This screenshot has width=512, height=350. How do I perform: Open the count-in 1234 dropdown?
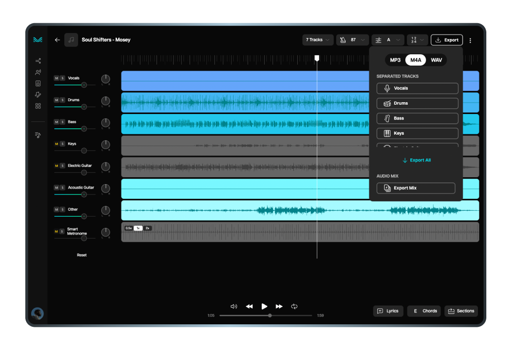click(x=417, y=40)
